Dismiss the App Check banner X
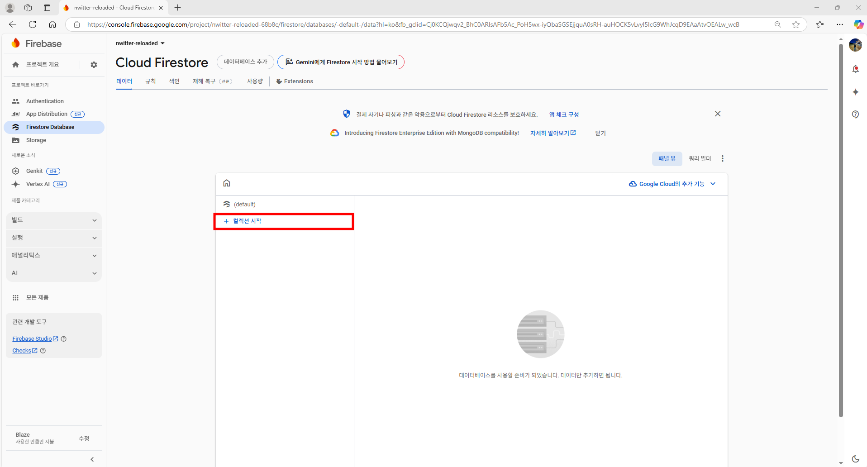The image size is (867, 467). (x=718, y=114)
